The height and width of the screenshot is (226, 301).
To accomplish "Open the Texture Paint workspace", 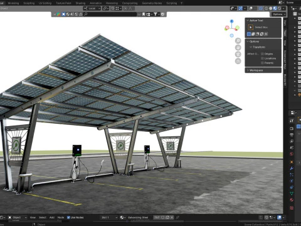I will pyautogui.click(x=63, y=3).
